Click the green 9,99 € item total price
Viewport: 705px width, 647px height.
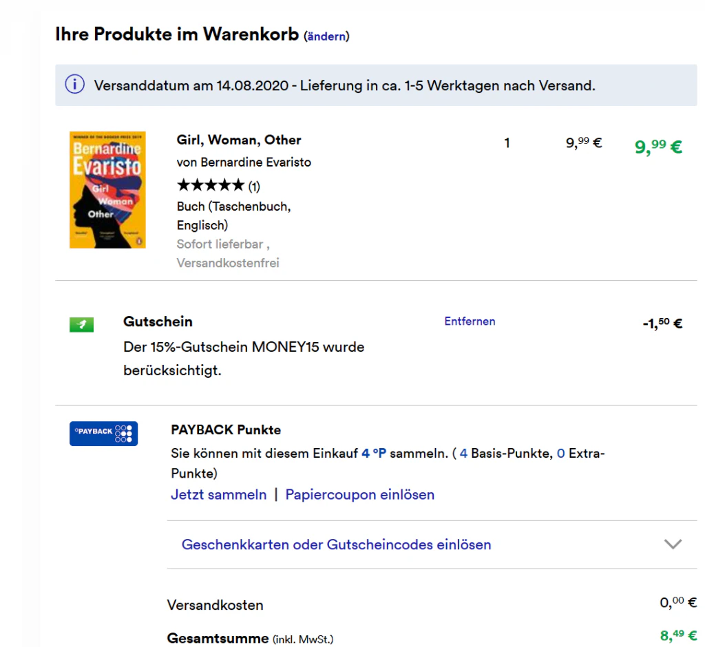(x=658, y=146)
